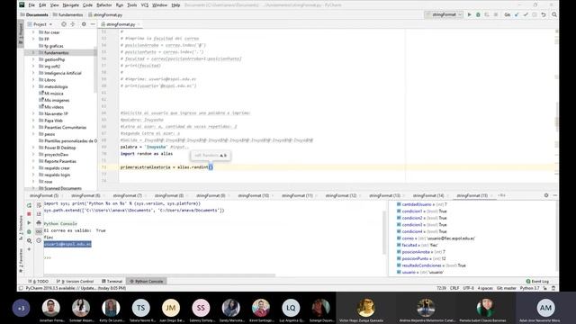576x324 pixels.
Task: Click the resultadoCondiciones variable row
Action: [x=431, y=265]
